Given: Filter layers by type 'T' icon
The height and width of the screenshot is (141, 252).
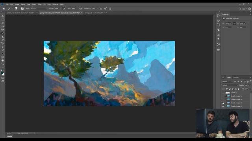Looking at the screenshot, I should (x=241, y=81).
